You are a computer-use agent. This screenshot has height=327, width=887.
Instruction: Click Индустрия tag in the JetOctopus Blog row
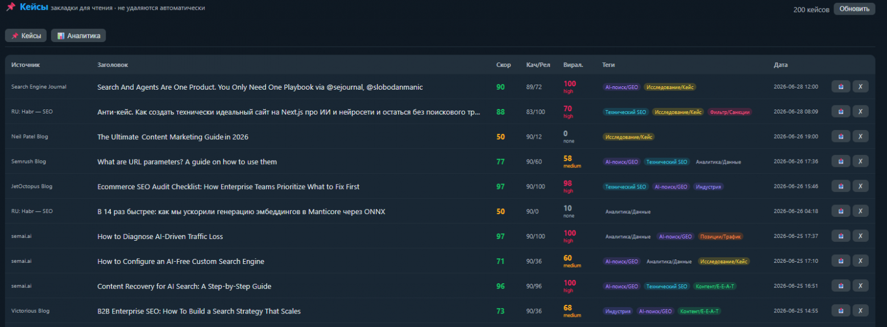coord(708,187)
